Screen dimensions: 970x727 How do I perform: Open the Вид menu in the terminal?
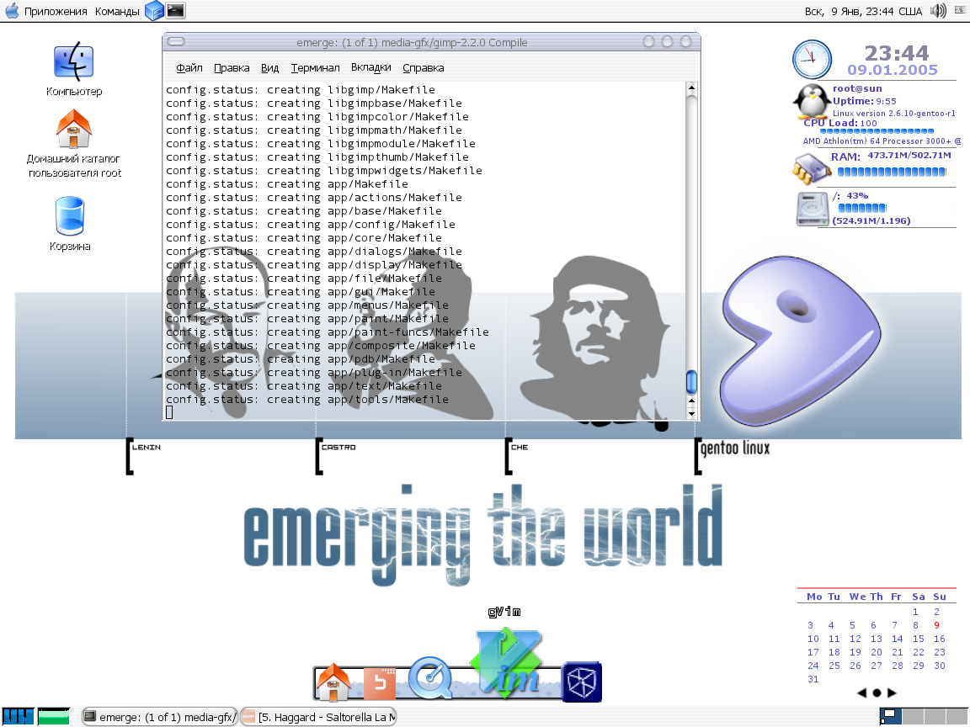click(269, 68)
